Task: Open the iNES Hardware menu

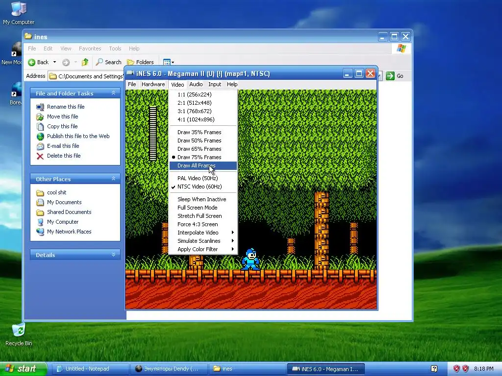Action: (153, 84)
